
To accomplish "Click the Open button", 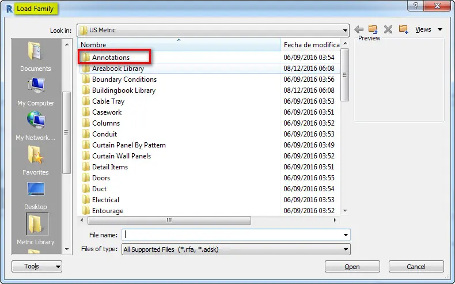I will (x=352, y=267).
